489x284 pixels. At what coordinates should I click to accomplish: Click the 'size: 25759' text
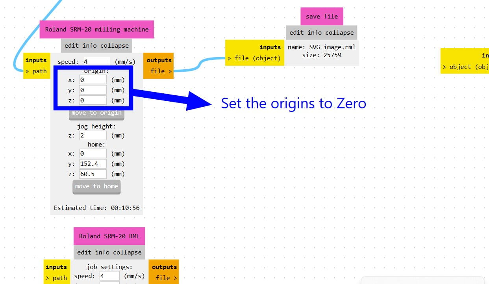(x=322, y=55)
